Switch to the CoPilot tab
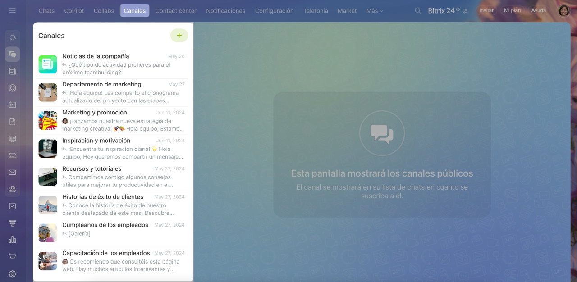This screenshot has height=282, width=577. [74, 11]
